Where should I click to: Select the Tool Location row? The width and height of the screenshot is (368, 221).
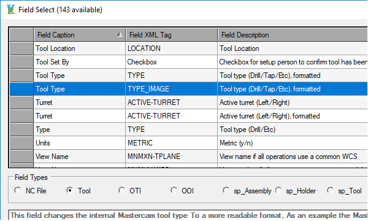coord(189,48)
